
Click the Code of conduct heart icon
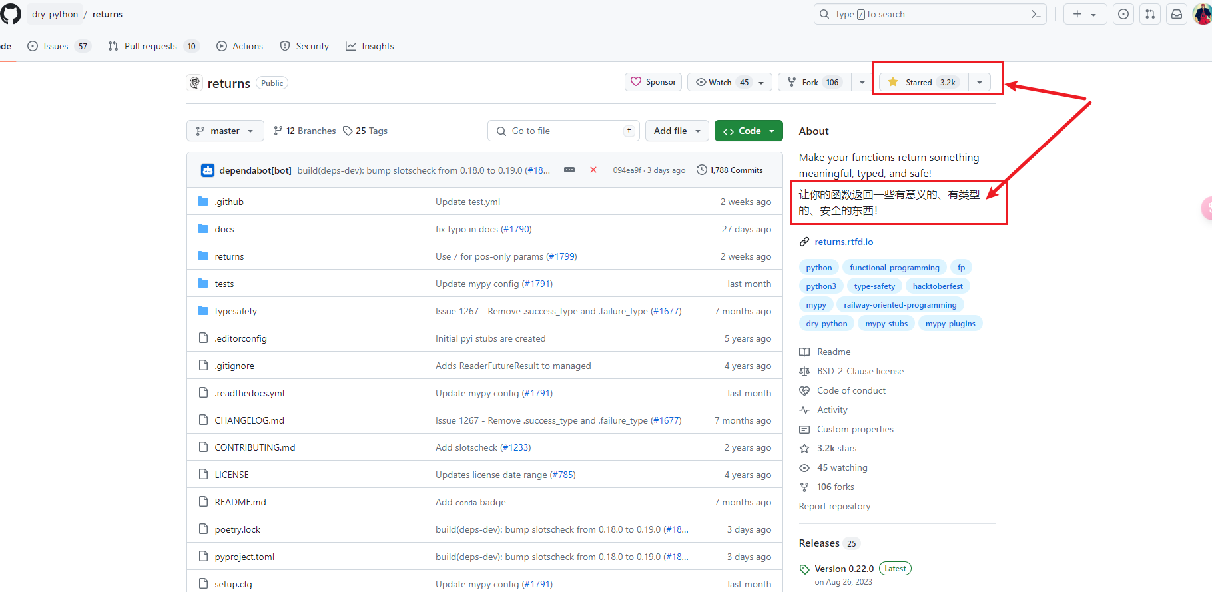point(804,390)
